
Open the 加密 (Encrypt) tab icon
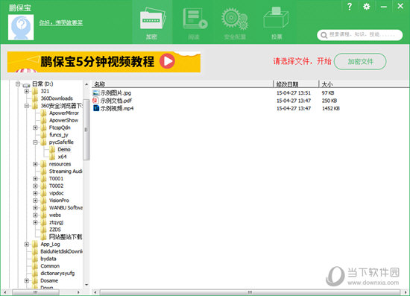coord(152,19)
